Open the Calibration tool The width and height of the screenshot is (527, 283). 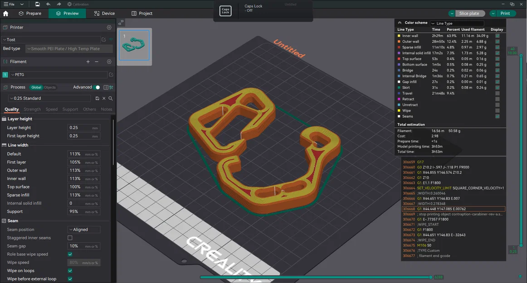click(78, 5)
